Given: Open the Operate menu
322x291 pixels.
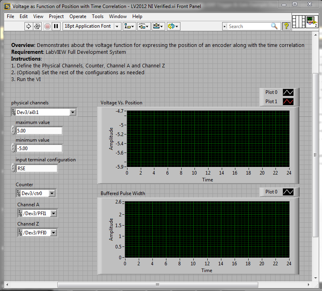Looking at the screenshot, I should point(78,16).
